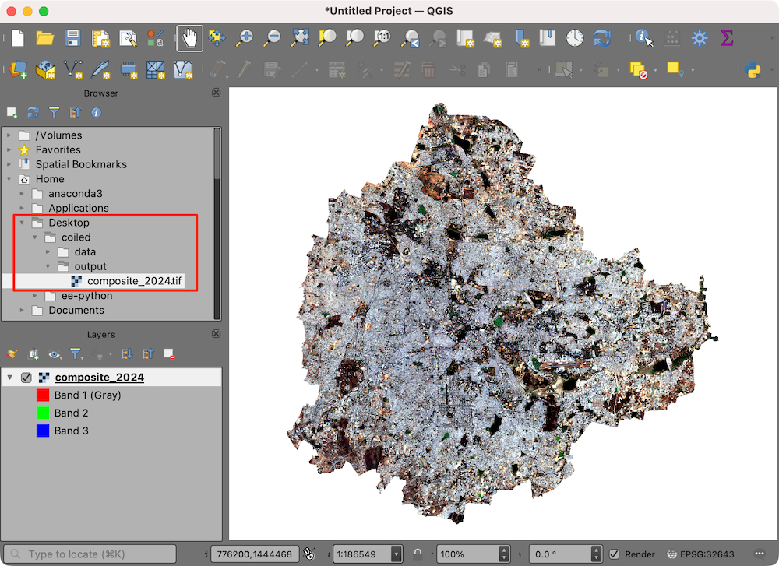
Task: Collapse the Desktop folder in Browser
Action: click(23, 223)
